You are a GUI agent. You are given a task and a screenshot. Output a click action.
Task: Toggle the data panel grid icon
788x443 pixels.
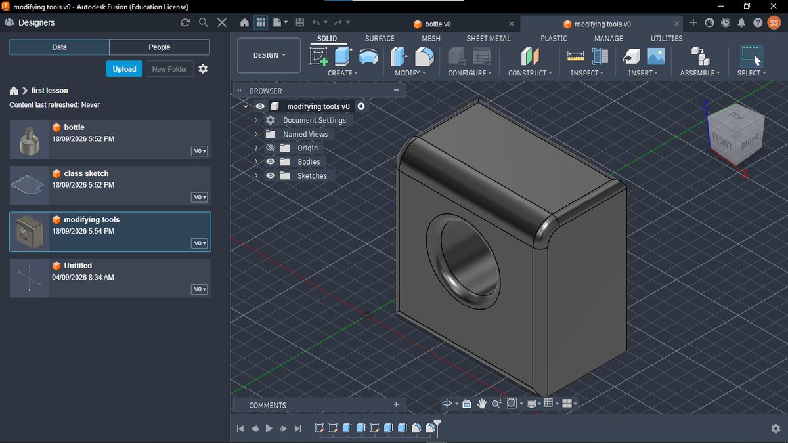pos(261,22)
